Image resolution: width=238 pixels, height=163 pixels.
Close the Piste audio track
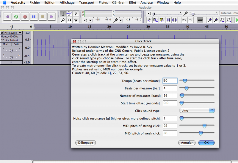[x=2, y=33]
